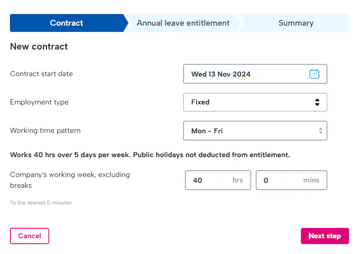
Task: Click the 'Employment type' label text
Action: click(39, 102)
